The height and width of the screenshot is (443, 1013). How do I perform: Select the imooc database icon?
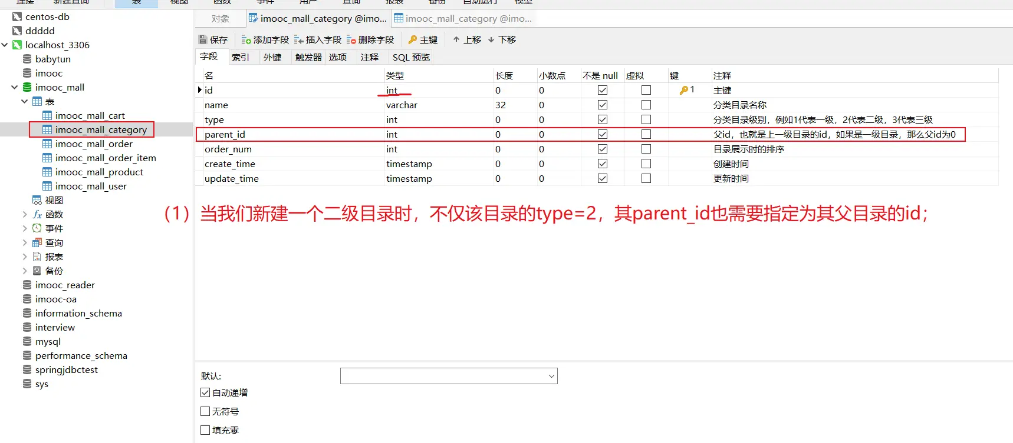point(27,73)
